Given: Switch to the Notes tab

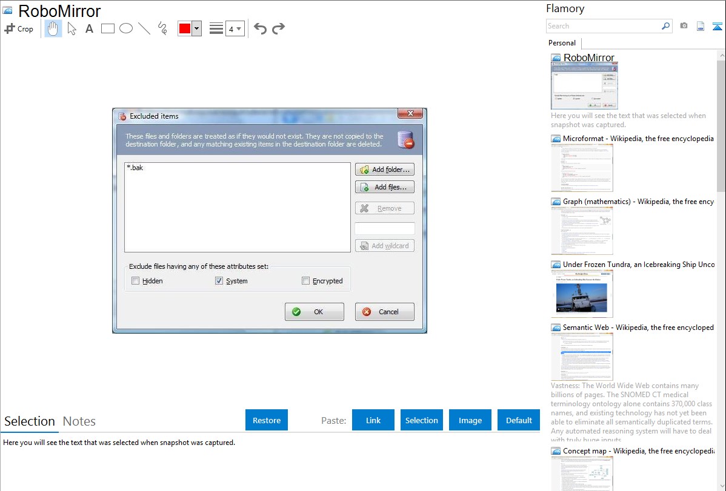Looking at the screenshot, I should pos(79,421).
